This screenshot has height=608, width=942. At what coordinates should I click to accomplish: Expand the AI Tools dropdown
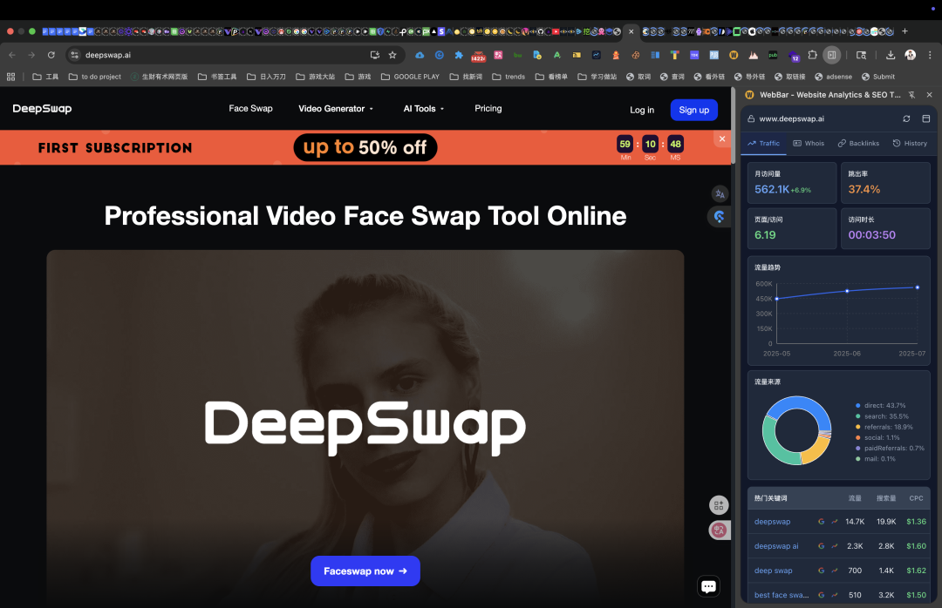click(424, 109)
